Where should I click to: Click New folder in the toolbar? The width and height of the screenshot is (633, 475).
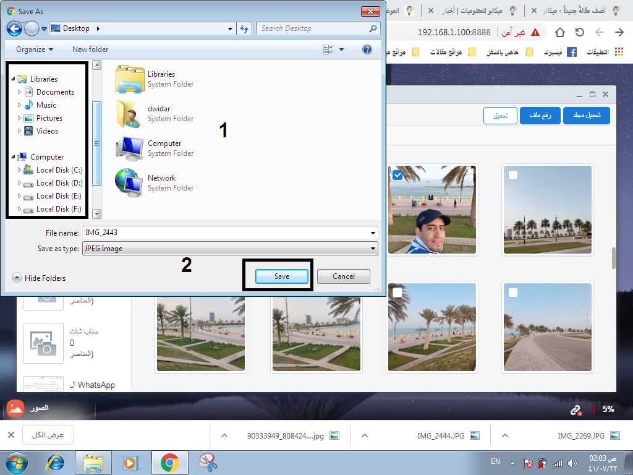[x=90, y=49]
